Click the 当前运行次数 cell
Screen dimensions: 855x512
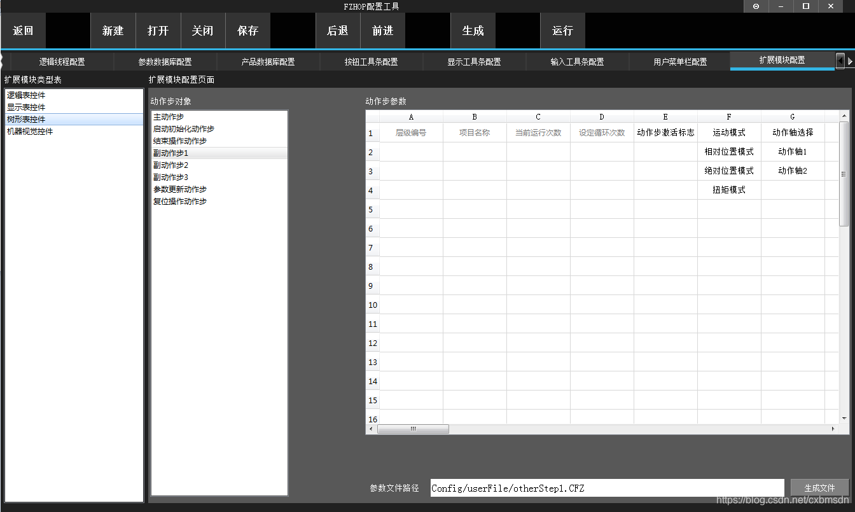coord(538,133)
